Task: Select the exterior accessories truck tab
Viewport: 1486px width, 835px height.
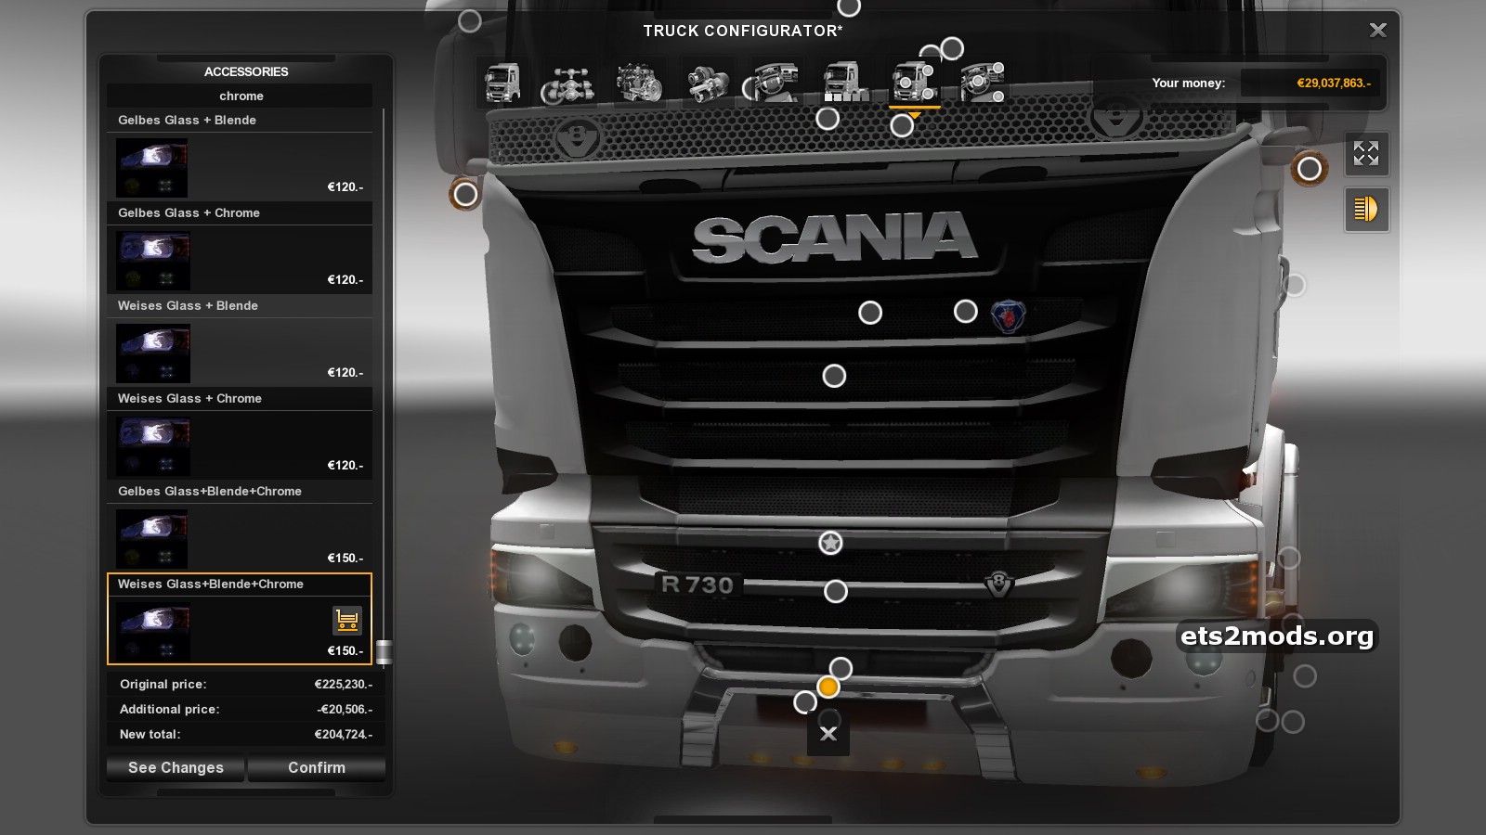Action: coord(914,83)
